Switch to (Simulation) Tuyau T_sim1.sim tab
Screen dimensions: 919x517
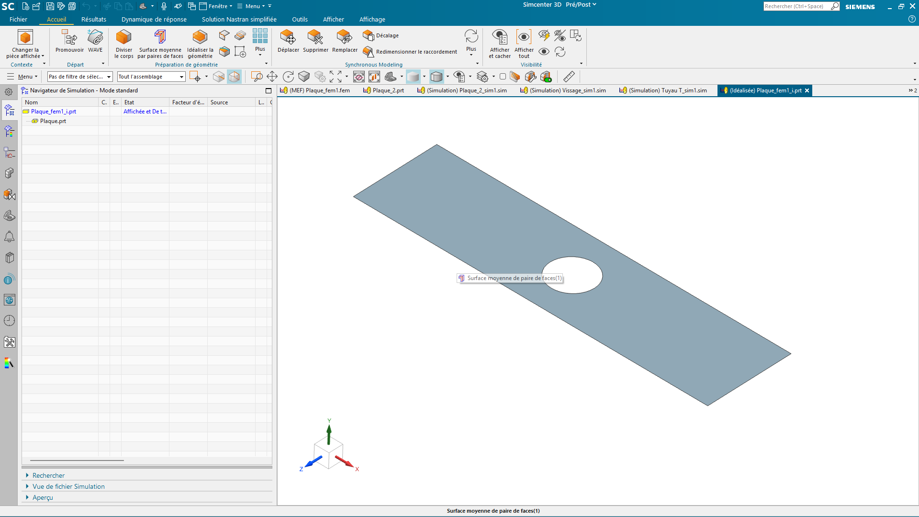click(663, 90)
